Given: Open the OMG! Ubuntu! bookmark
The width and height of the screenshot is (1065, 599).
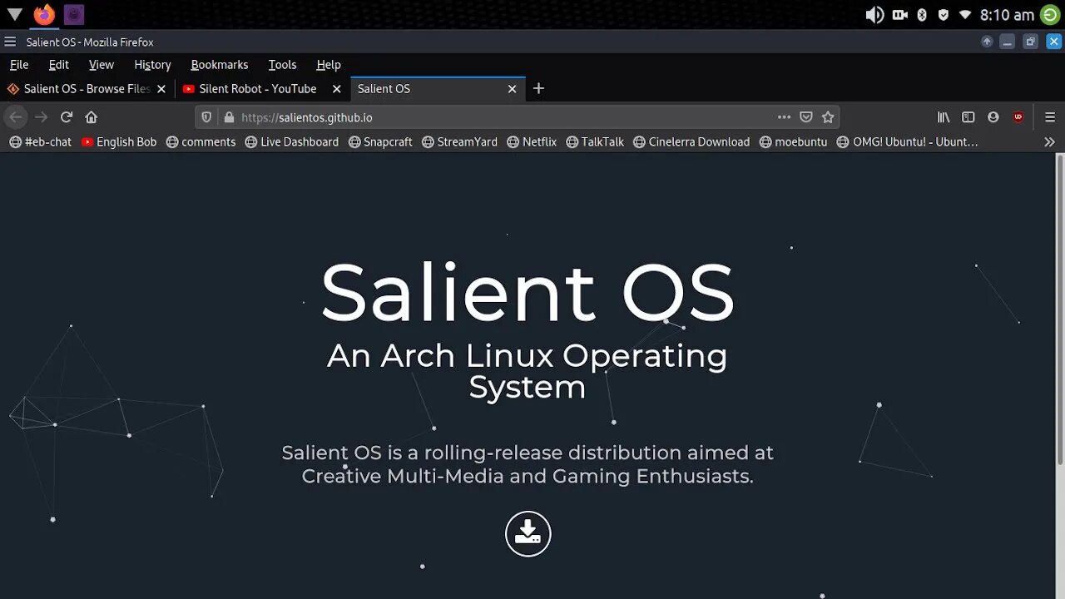Looking at the screenshot, I should coord(908,142).
